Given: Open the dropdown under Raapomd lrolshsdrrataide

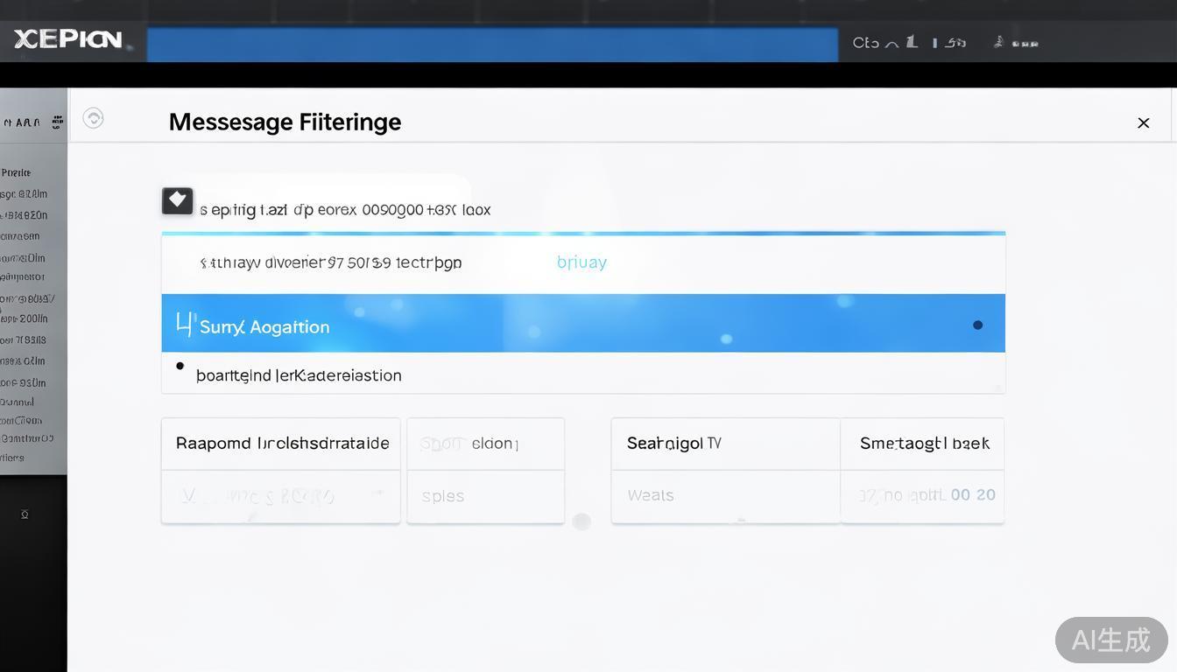Looking at the screenshot, I should (x=280, y=496).
